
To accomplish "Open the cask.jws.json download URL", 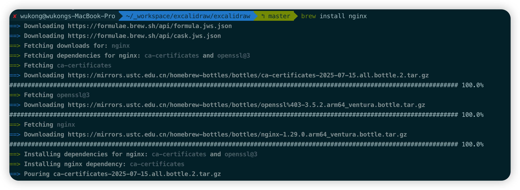I will [144, 36].
